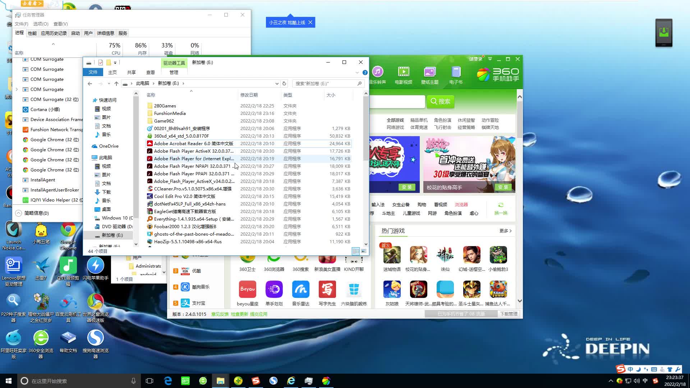Toggle the Quick Access toolbar properties checkbox

click(x=101, y=63)
